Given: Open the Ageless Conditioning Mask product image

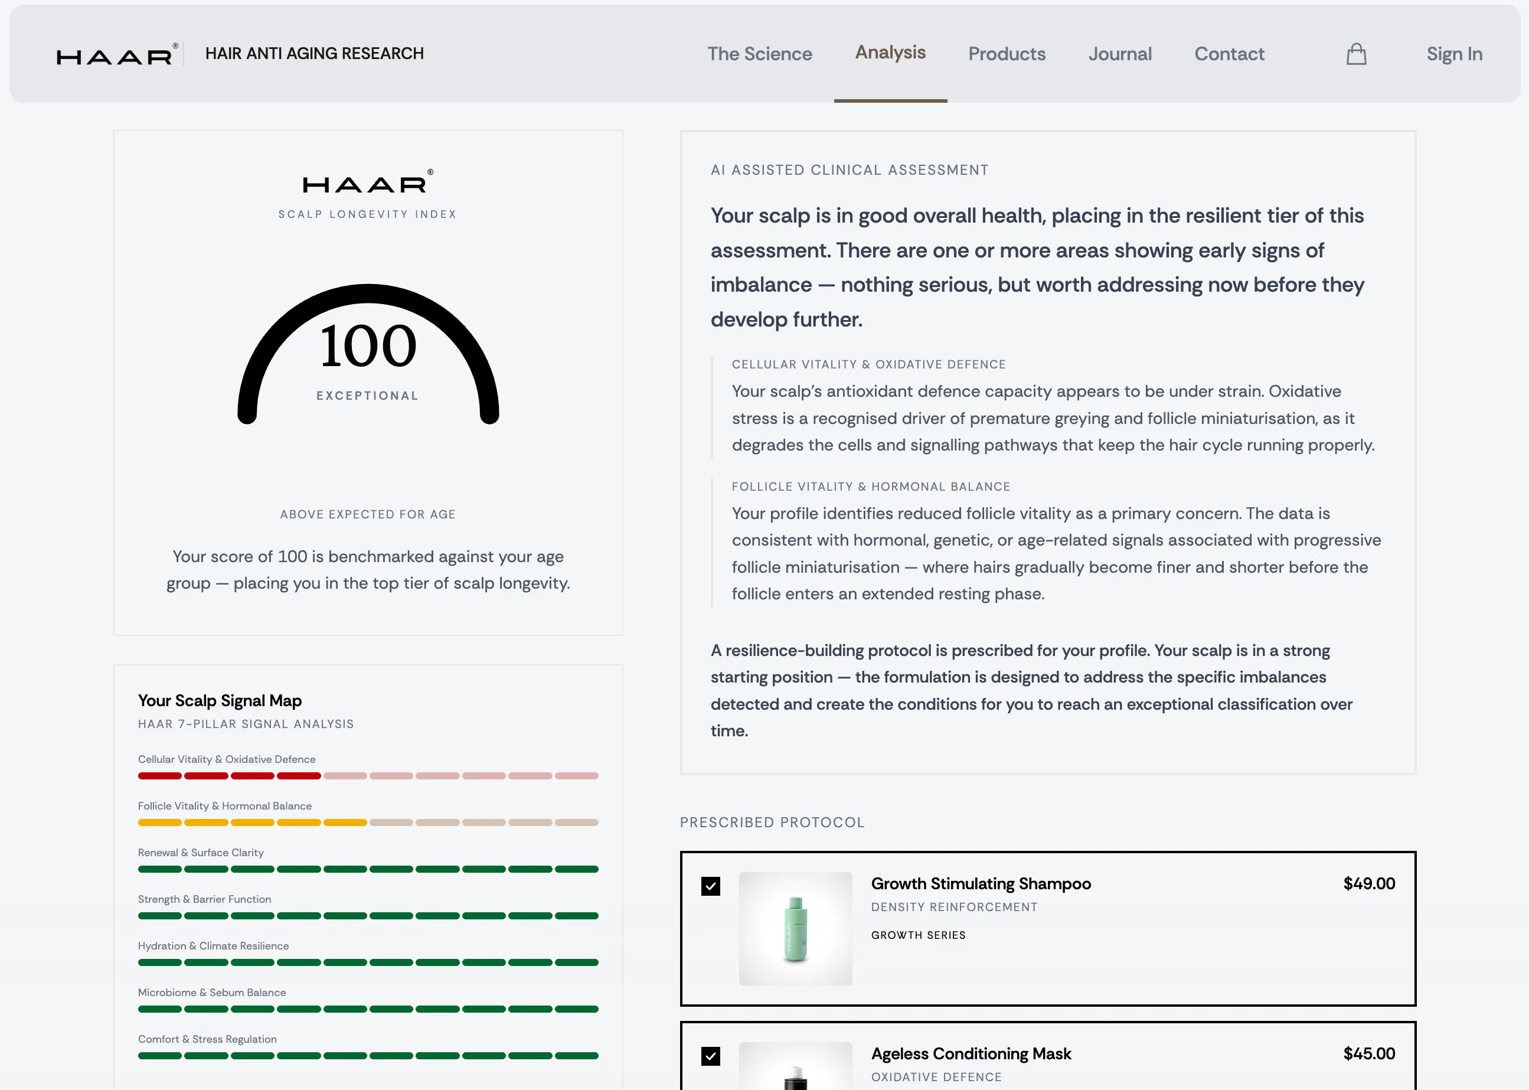Looking at the screenshot, I should (x=795, y=1066).
